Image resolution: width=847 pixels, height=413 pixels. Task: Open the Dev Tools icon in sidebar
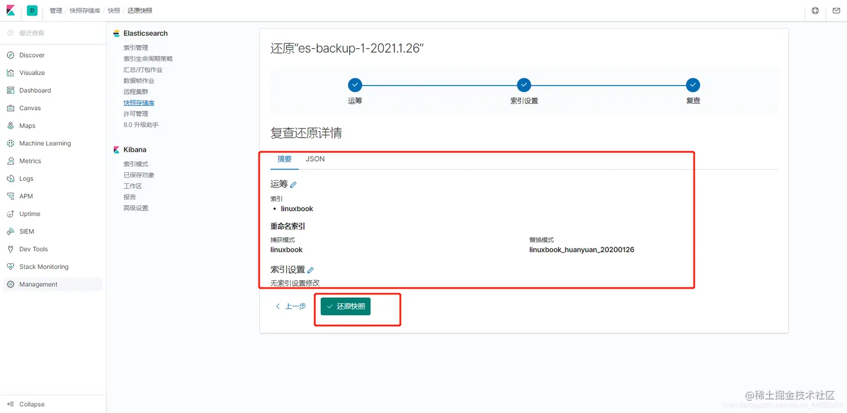[11, 249]
